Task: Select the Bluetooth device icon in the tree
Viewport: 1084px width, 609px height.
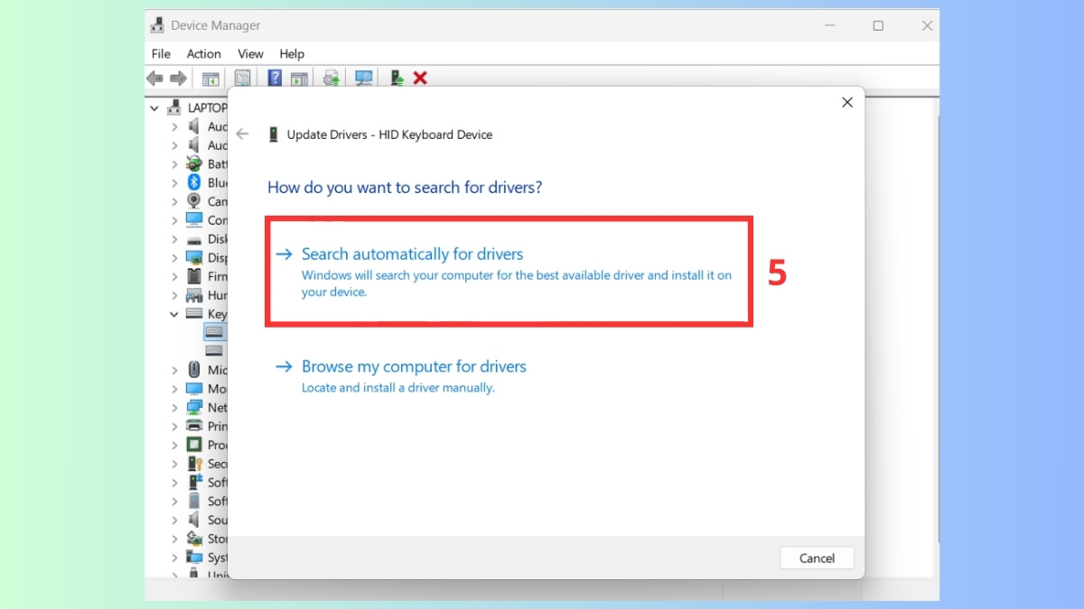Action: 193,182
